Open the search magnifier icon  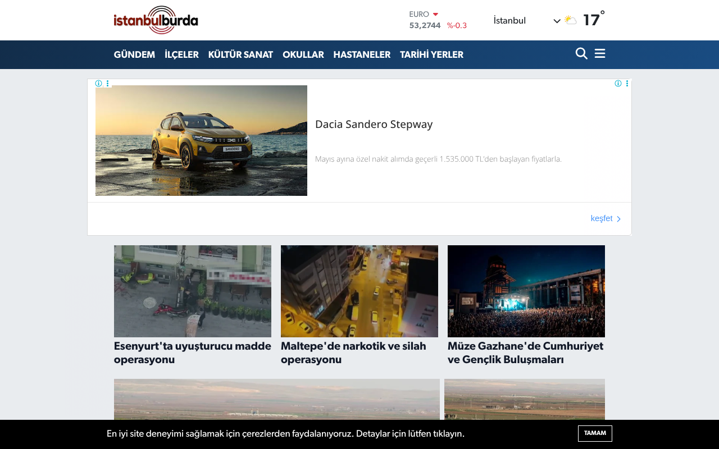[581, 54]
